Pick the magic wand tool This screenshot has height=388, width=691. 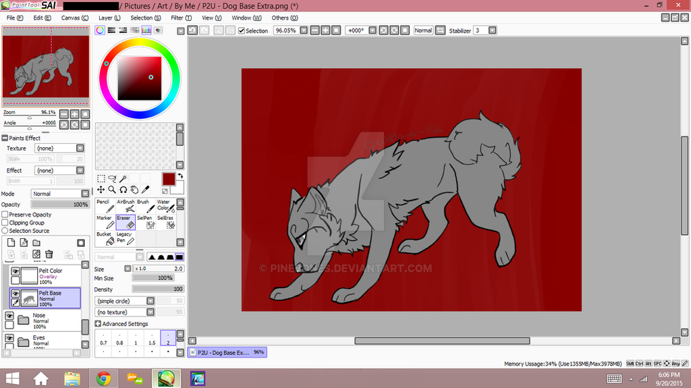(x=123, y=179)
